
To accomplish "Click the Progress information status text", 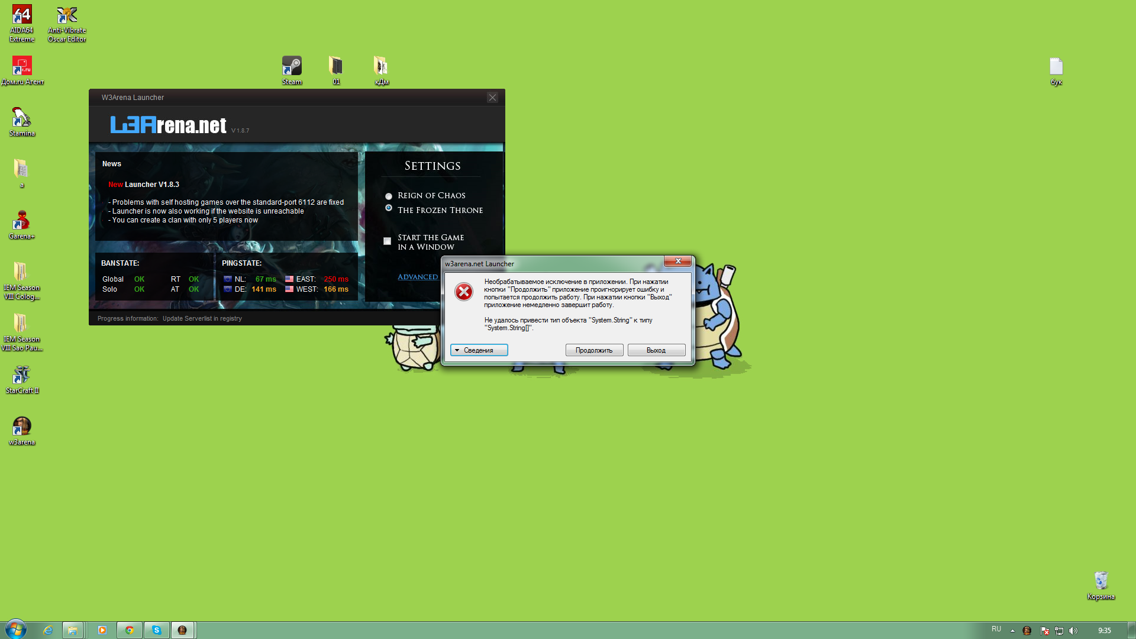I will 170,318.
